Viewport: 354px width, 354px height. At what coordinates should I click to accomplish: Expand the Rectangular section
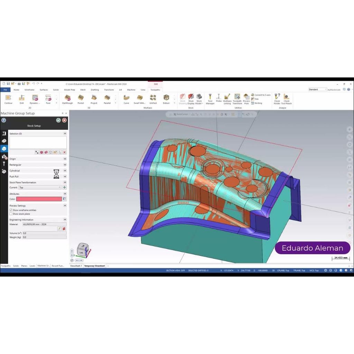65,165
